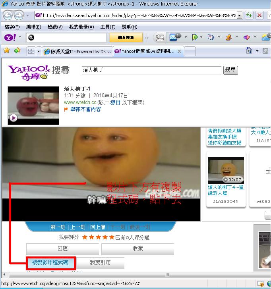Screen dimensions: 271x289
Task: Play the 煩人柳丁-1 thumbnail video
Action: tap(33, 106)
